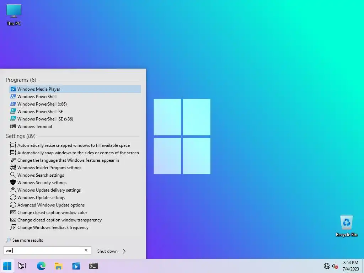Expand the Shut down options arrow
Viewport: 364px width, 273px height.
124,251
